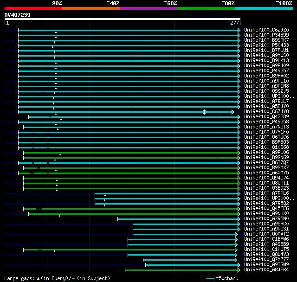The width and height of the screenshot is (297, 282).
Task: Click the green arrowhead ending UniRef100_A8JFK4 alignment
Action: coord(239,270)
